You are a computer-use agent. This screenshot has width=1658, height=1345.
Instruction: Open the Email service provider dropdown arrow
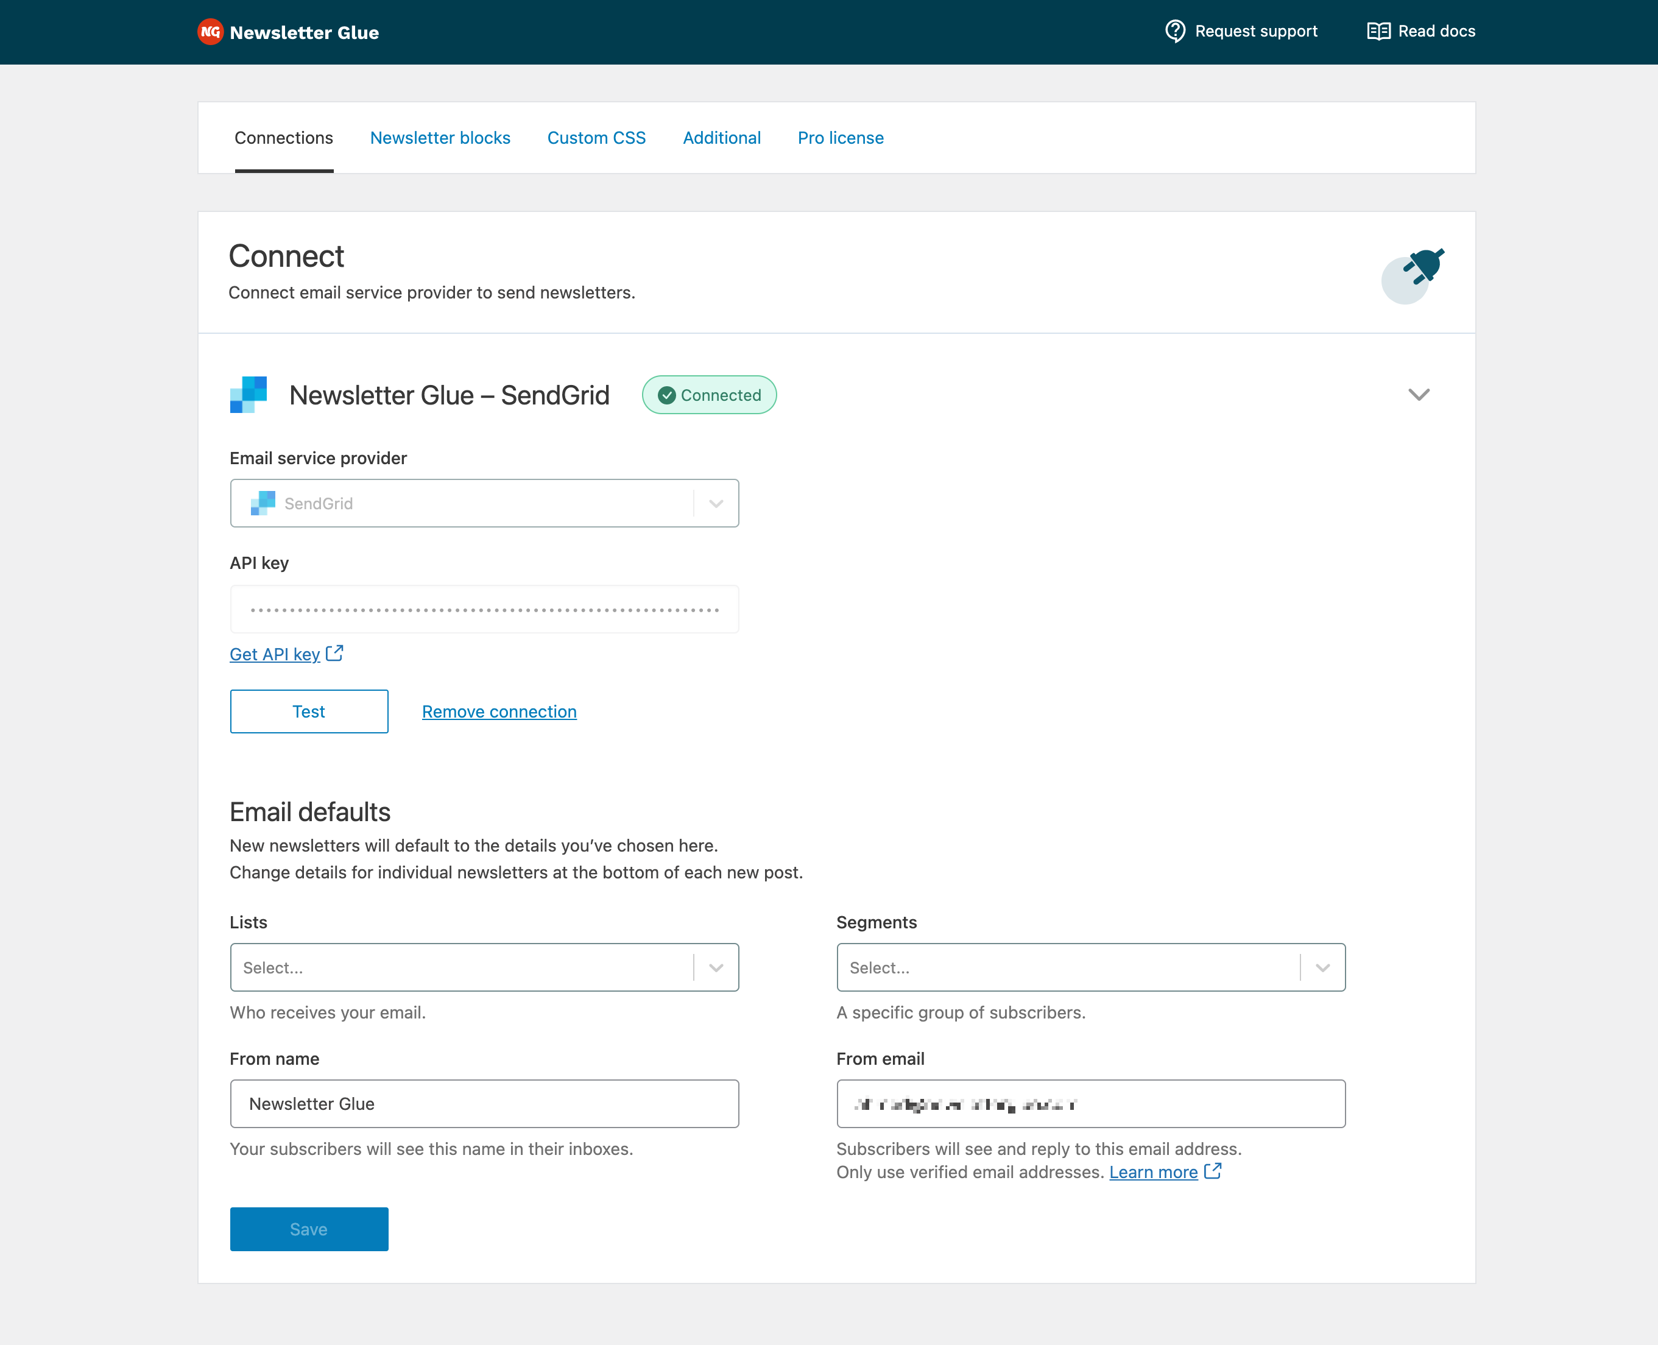(x=716, y=504)
